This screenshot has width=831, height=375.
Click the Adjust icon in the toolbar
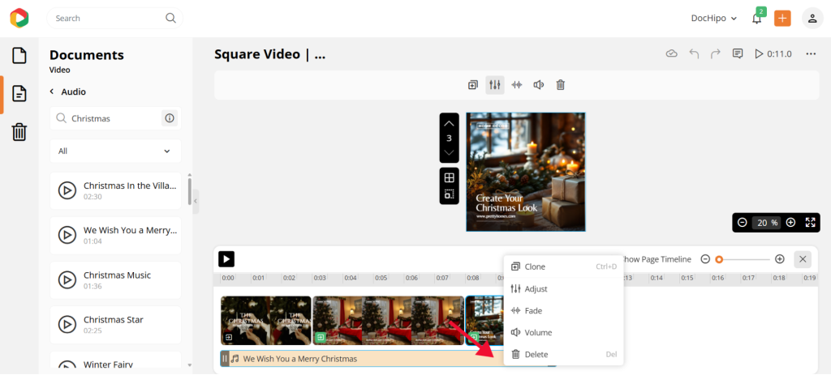[x=494, y=84]
